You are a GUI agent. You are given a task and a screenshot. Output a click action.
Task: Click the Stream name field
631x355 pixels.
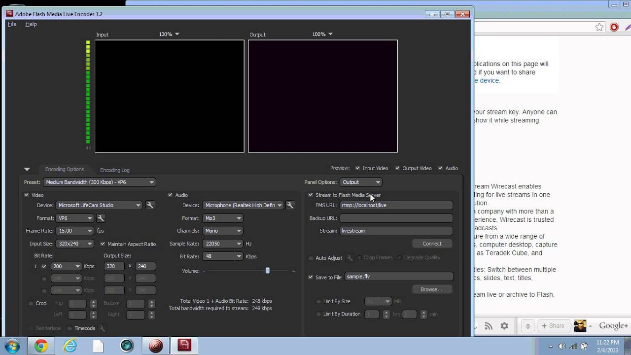pos(396,231)
